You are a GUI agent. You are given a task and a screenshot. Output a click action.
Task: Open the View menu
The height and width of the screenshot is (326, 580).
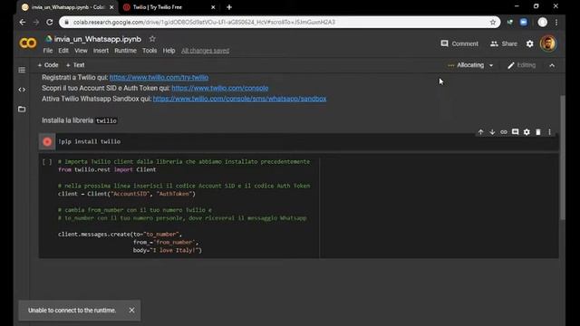click(81, 51)
